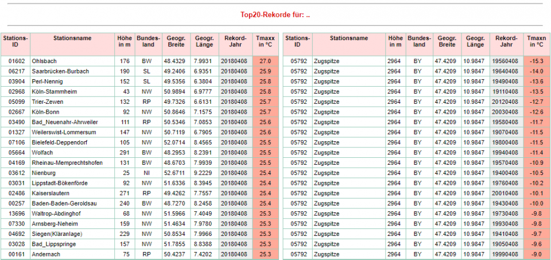The image size is (551, 260).
Task: Click the 27.0 maximum temperature cell
Action: coord(265,61)
